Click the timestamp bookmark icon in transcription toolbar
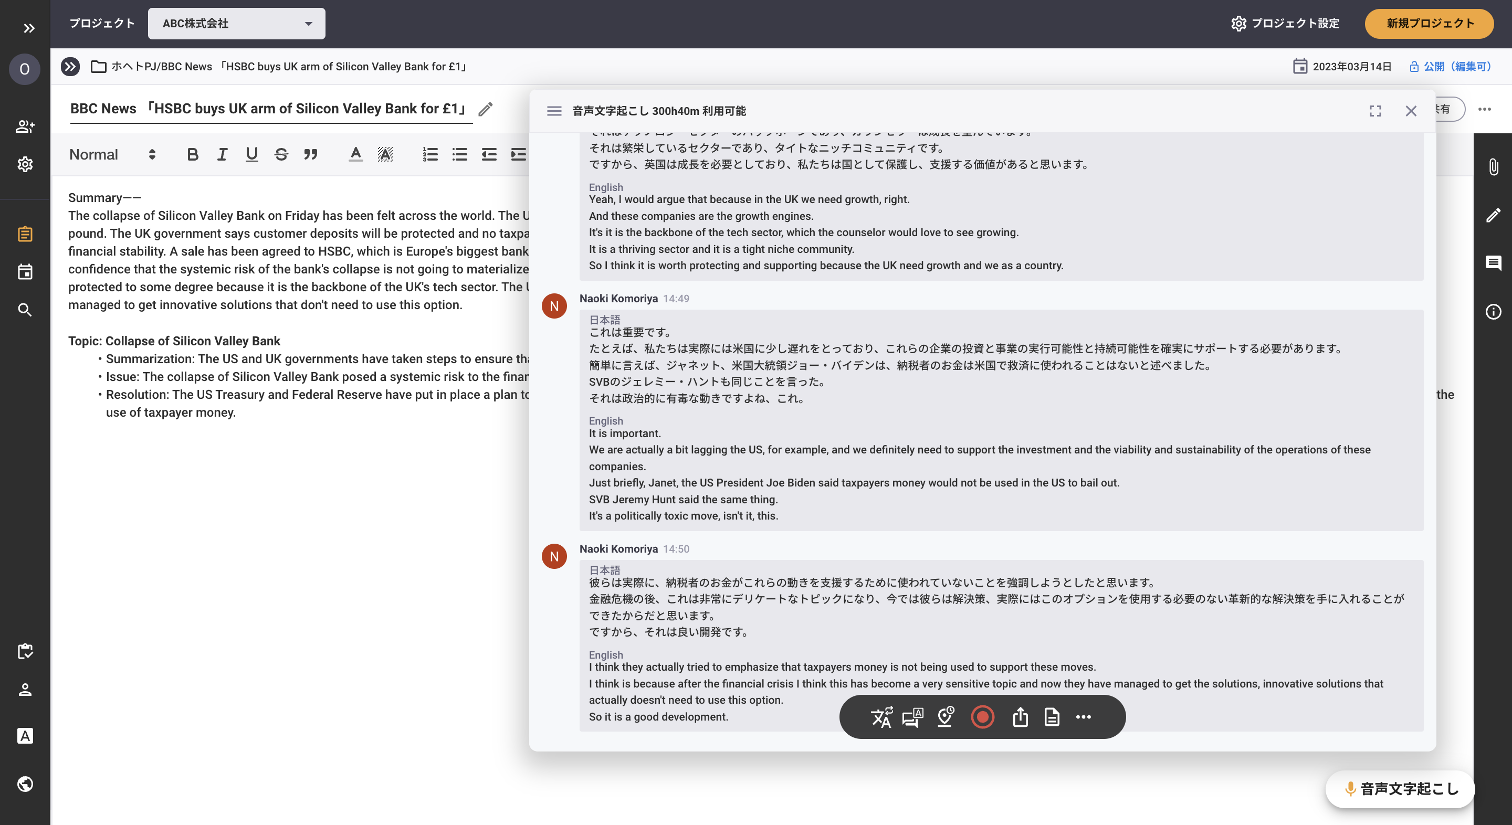 [x=945, y=717]
